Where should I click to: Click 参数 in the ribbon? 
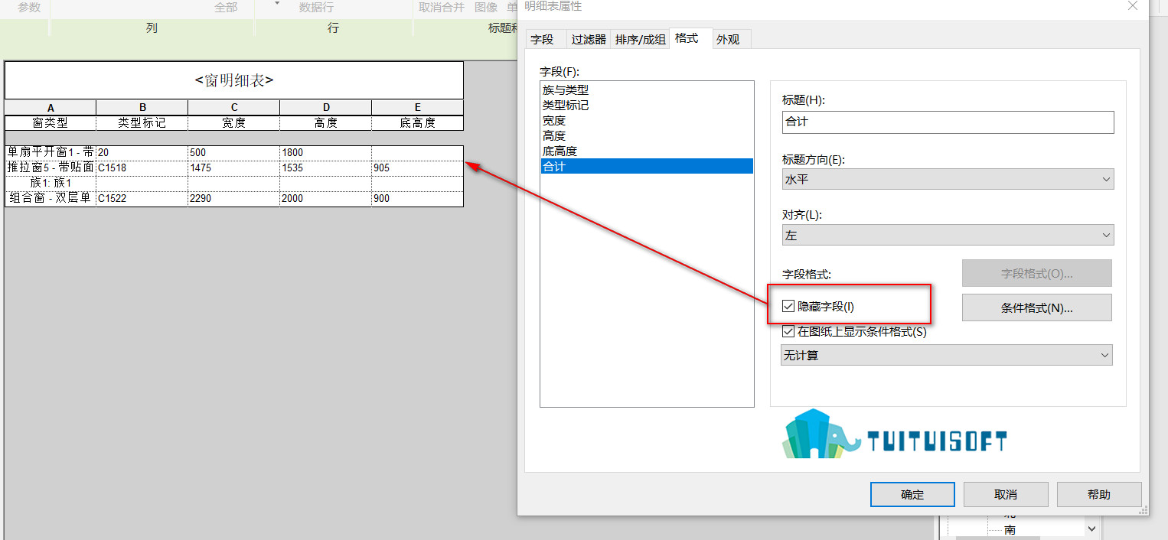(29, 7)
